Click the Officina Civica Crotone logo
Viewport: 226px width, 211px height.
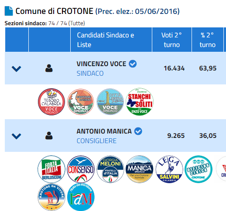coord(199,169)
